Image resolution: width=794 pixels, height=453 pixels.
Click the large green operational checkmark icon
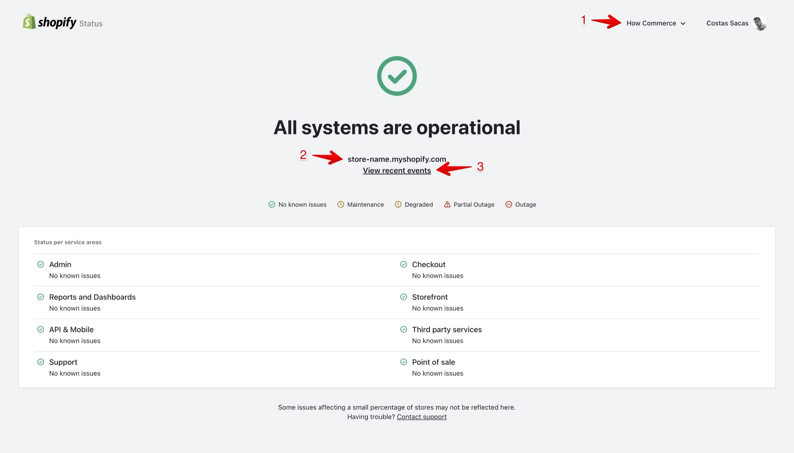(x=397, y=76)
